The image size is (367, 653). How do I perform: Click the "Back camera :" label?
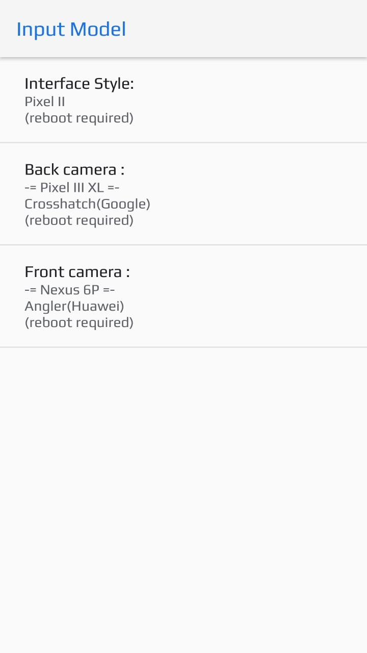tap(74, 169)
